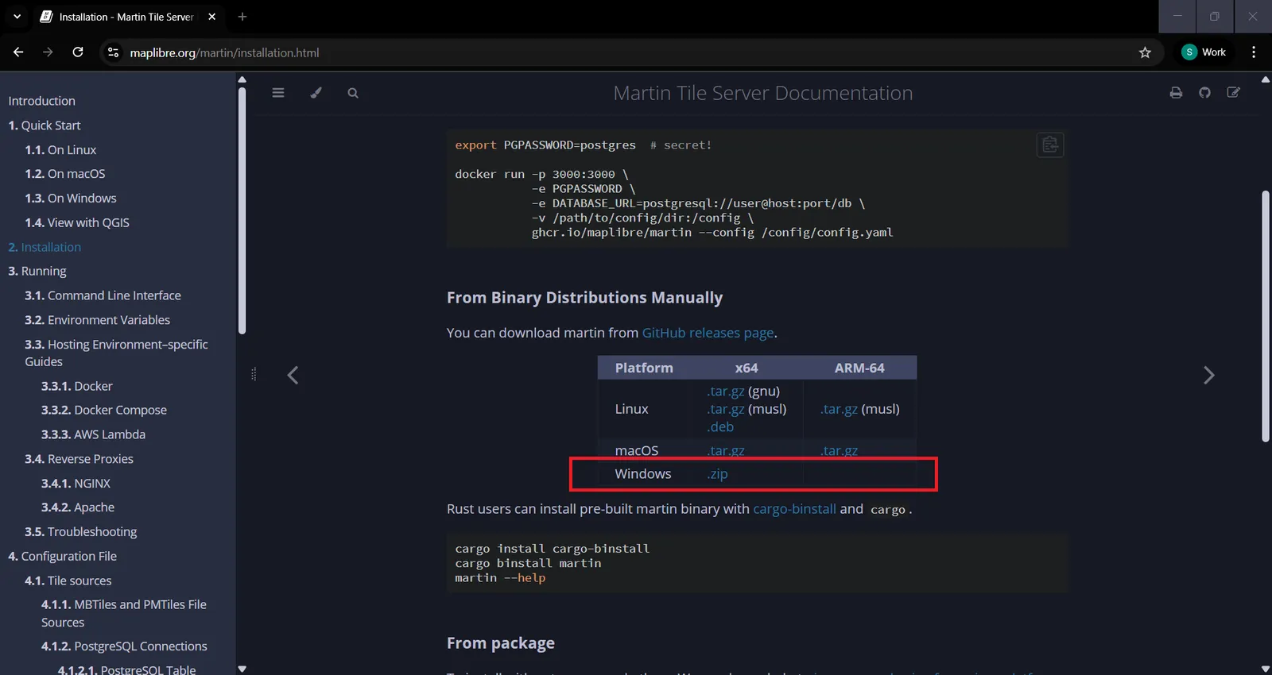Click the browser back arrow

(x=18, y=52)
